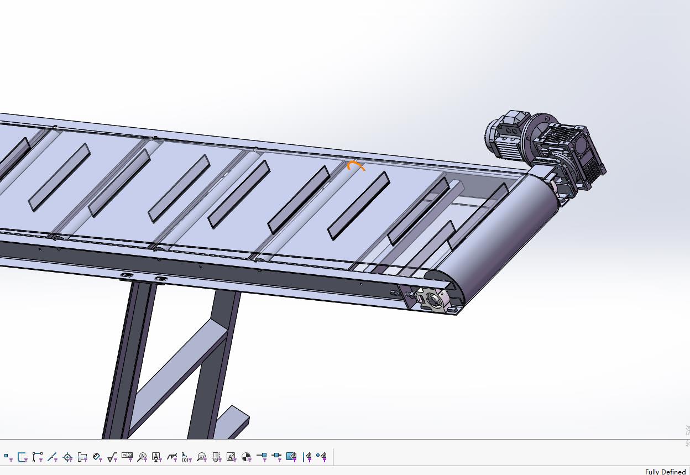Toggle the Filter Datum Features A icon

157,457
